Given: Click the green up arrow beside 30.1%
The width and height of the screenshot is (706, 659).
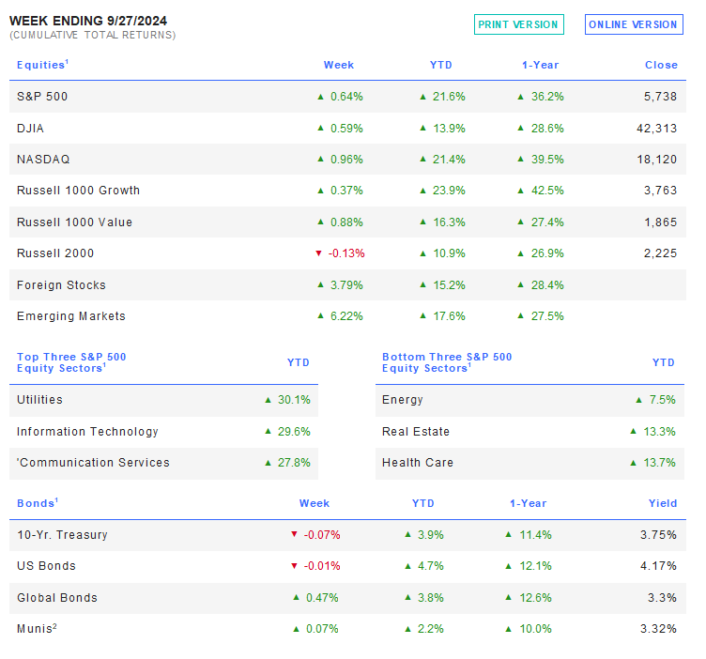Looking at the screenshot, I should click(269, 400).
